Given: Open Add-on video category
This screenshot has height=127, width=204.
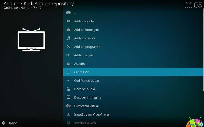Looking at the screenshot, I should pyautogui.click(x=133, y=55).
